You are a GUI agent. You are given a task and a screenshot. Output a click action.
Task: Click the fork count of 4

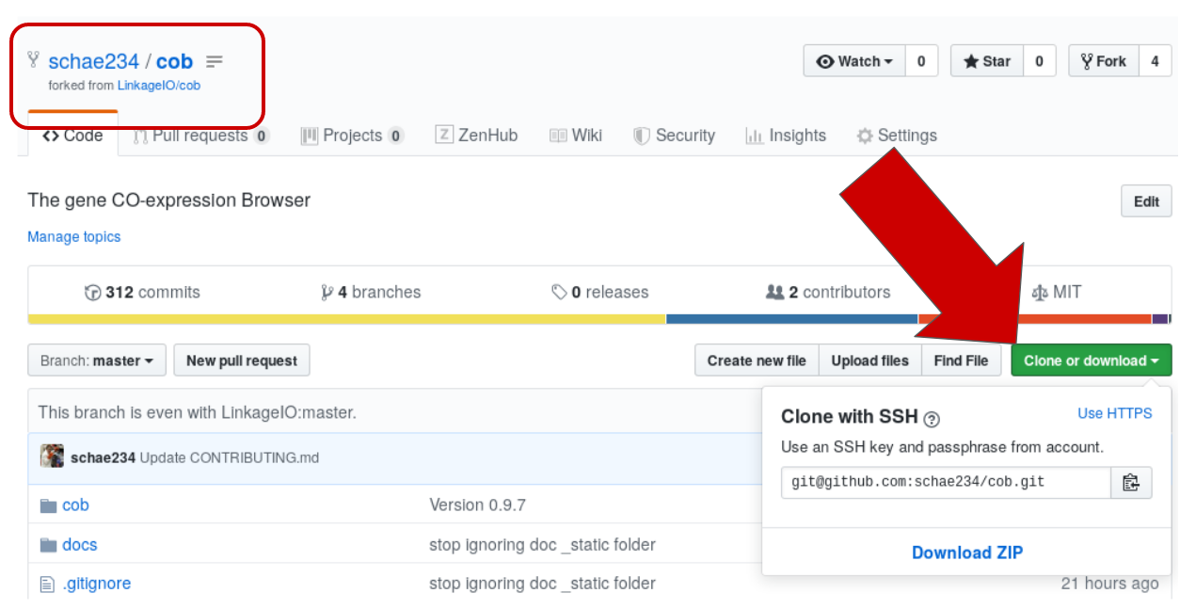(1155, 61)
